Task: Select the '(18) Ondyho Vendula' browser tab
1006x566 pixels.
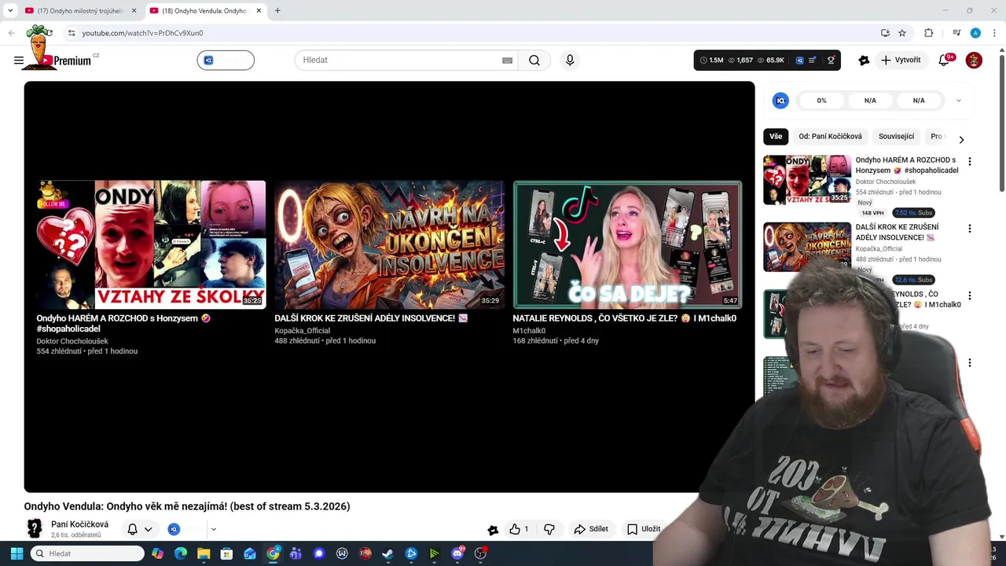Action: click(204, 11)
